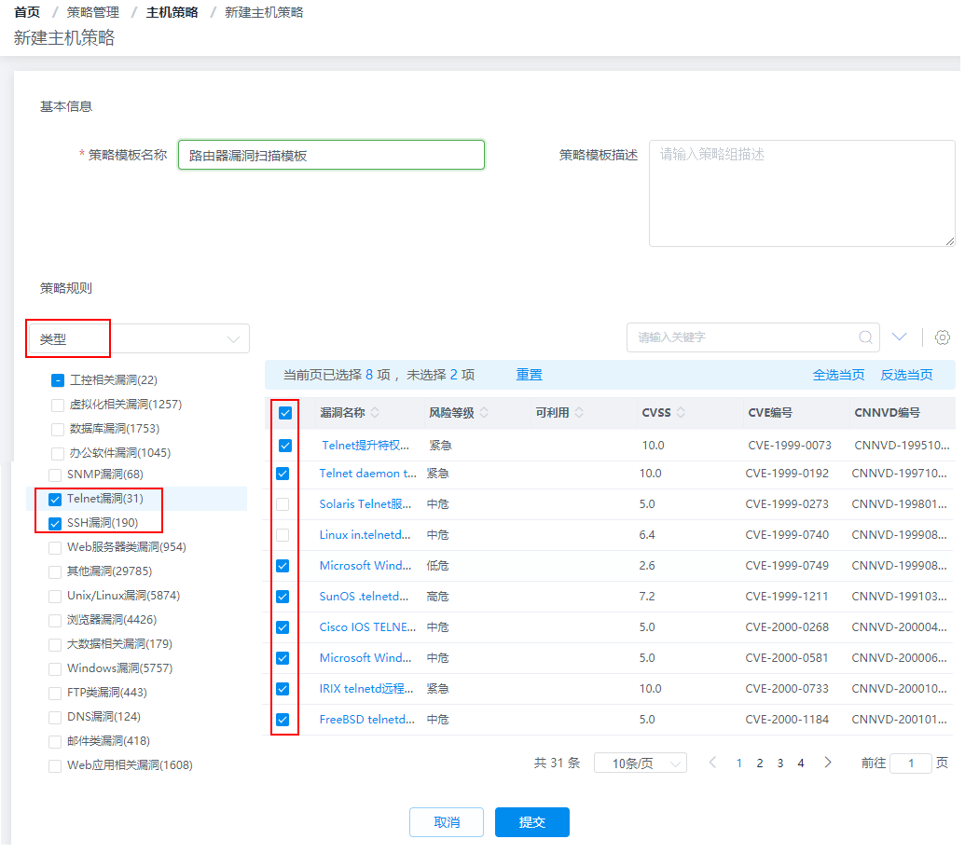Click the 重置 link
The width and height of the screenshot is (965, 853).
(x=529, y=375)
